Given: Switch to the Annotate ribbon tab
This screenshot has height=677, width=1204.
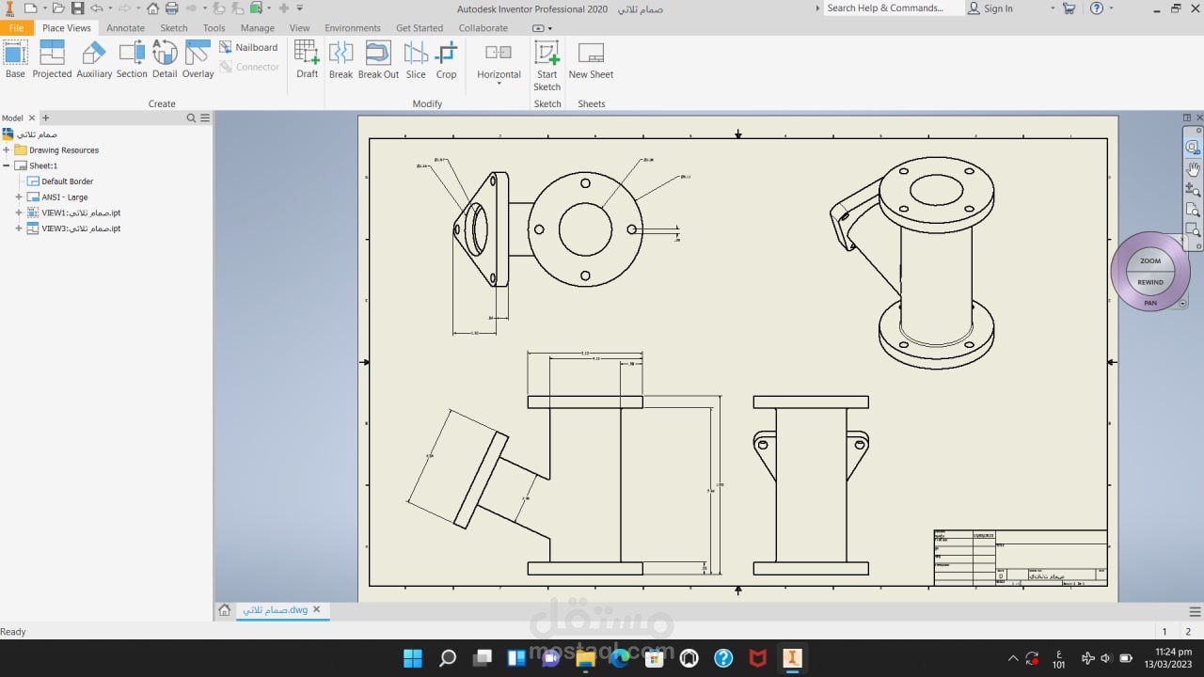Looking at the screenshot, I should click(x=125, y=28).
